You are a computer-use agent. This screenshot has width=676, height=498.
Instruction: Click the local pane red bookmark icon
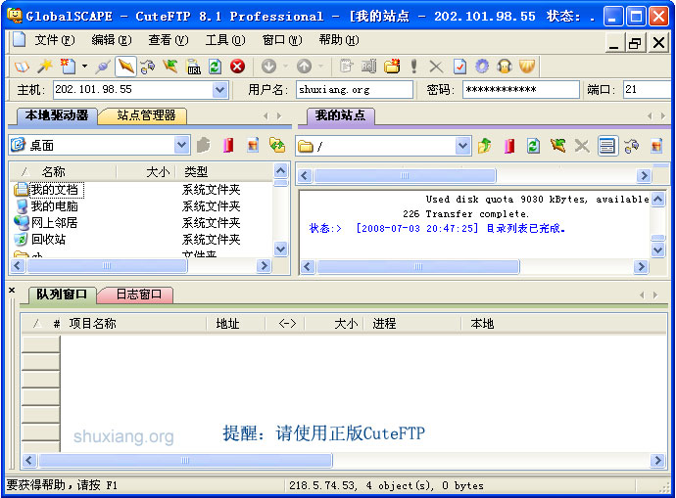point(228,146)
